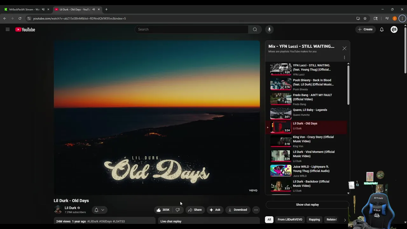Viewport: 407px width, 229px height.
Task: Expand subscription notification dropdown chevron
Action: (x=103, y=210)
